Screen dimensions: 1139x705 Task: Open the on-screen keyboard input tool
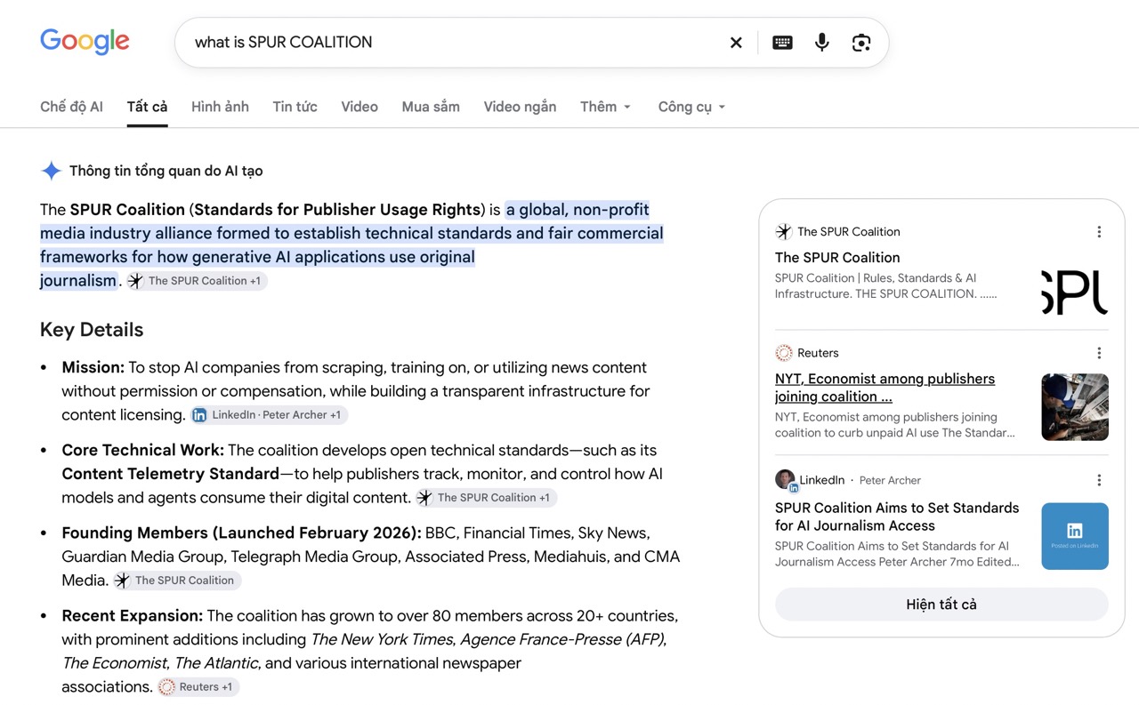click(782, 43)
